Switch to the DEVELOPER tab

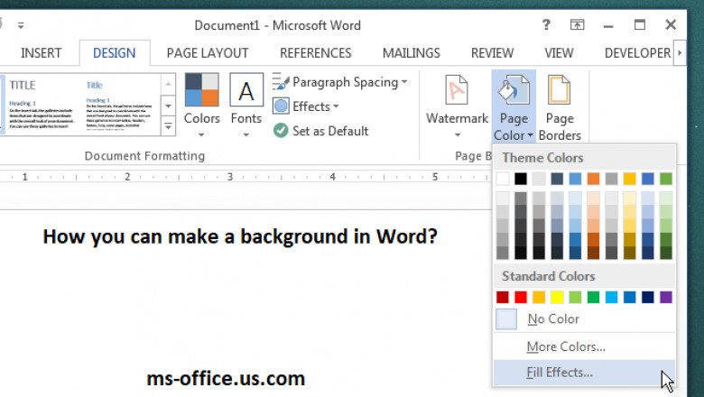[x=637, y=53]
